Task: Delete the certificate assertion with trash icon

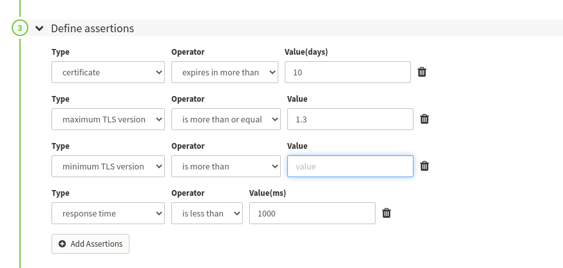Action: pyautogui.click(x=422, y=72)
